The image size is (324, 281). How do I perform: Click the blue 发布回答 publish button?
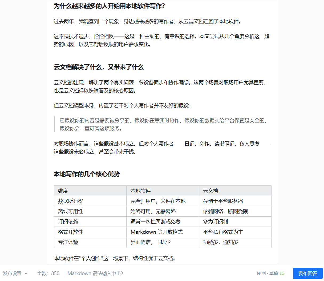[307, 273]
